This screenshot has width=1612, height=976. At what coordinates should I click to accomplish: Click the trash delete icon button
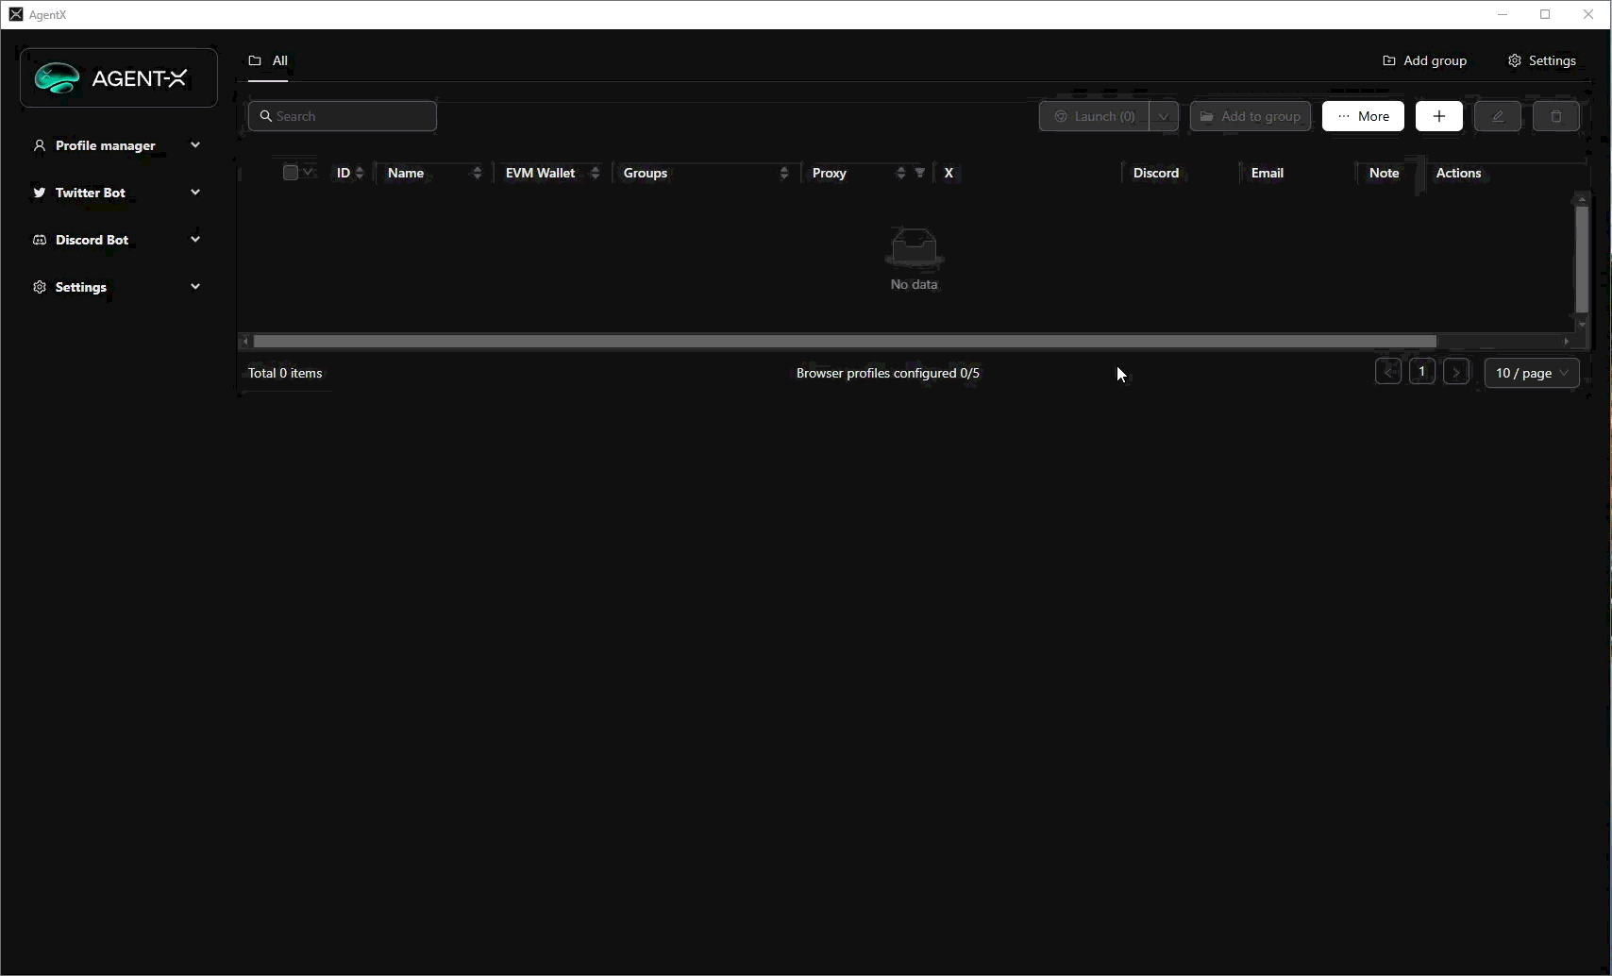[x=1555, y=116]
